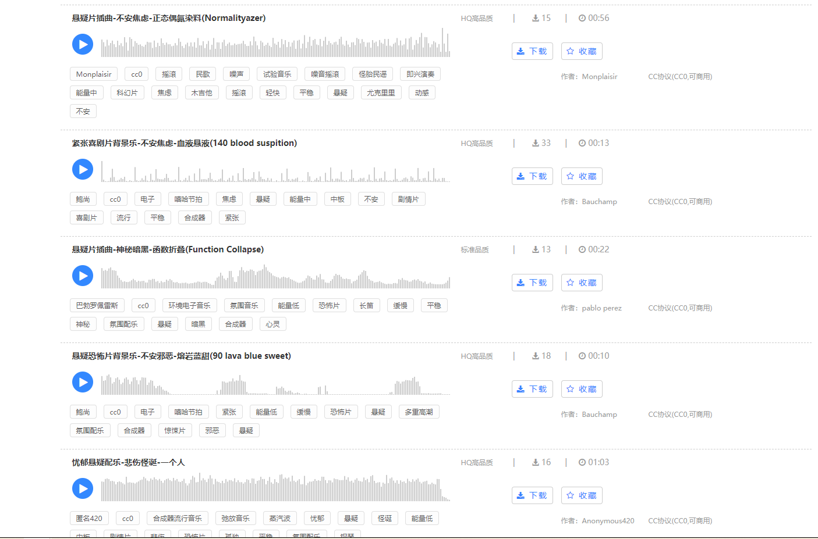Select the 氛围音乐 tag

coord(245,305)
